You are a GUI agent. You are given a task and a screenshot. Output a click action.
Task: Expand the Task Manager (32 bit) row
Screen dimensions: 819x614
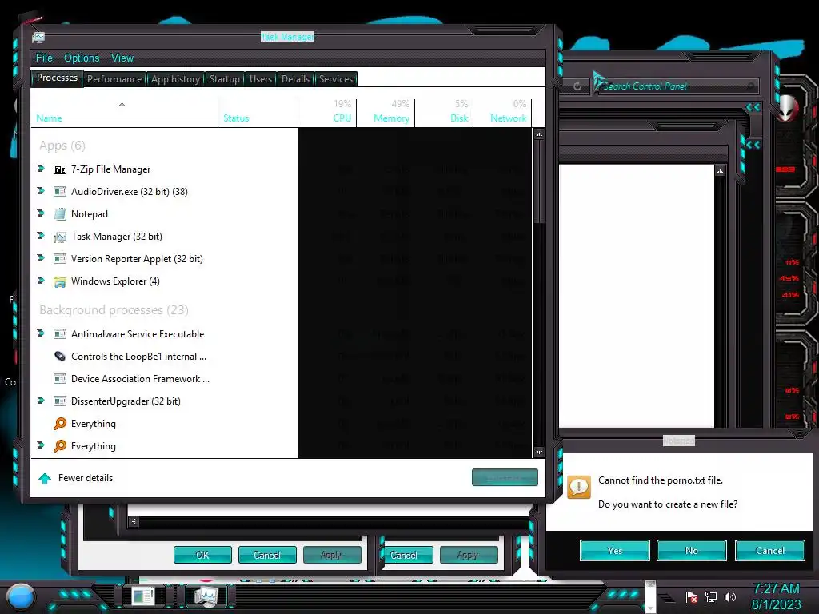click(41, 236)
